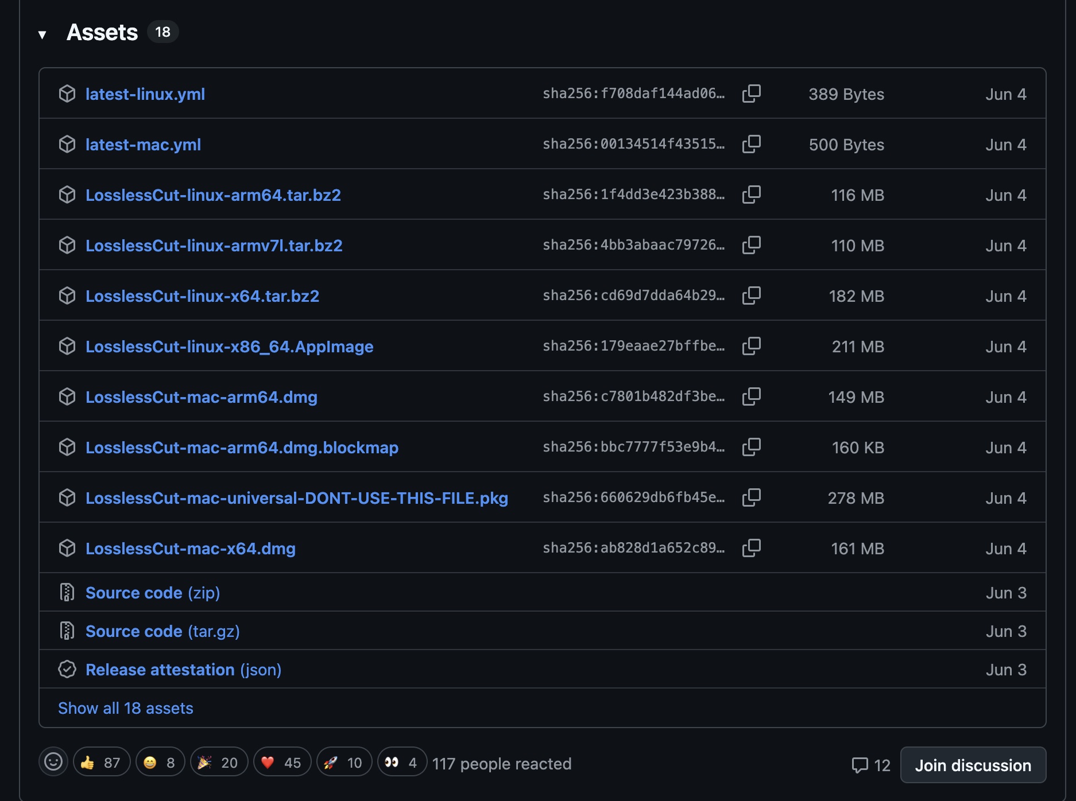Copy hash of LosslessCut-mac-x64.dmg
1076x801 pixels.
(751, 548)
